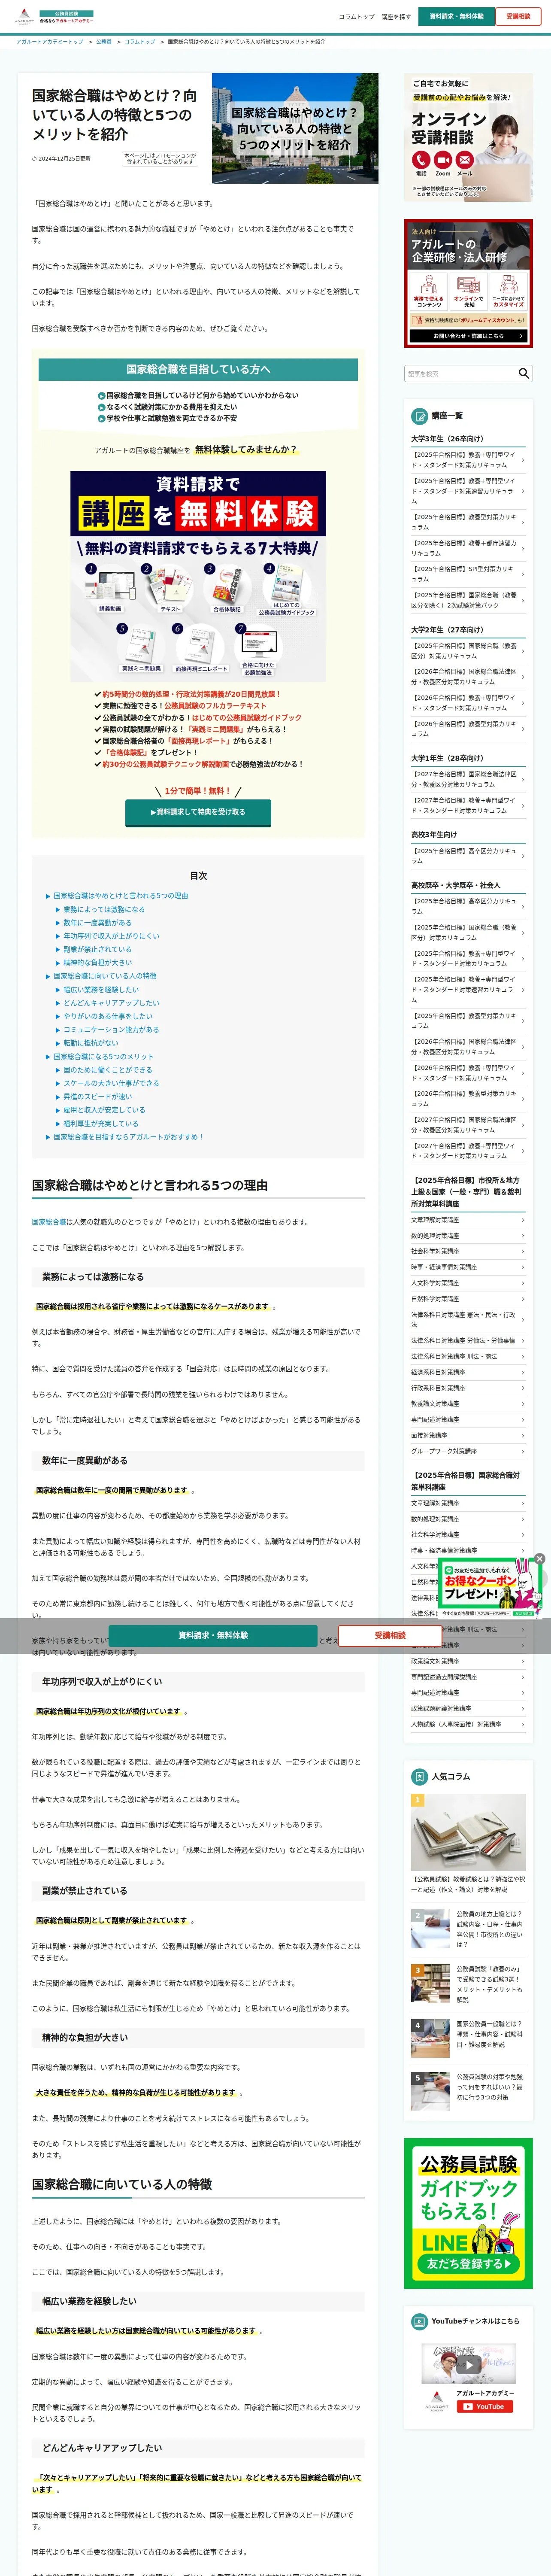This screenshot has height=2576, width=551.
Task: Click お問い合わせ・詳細はこちら black button
Action: click(468, 336)
